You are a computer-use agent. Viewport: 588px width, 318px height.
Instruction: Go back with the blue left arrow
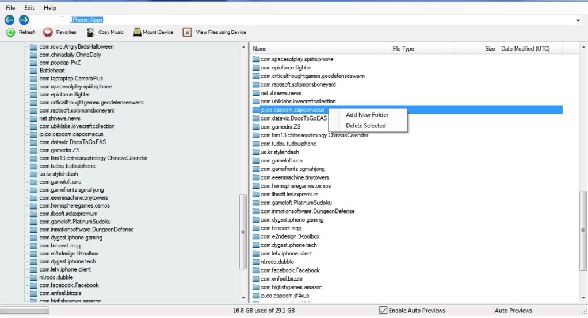10,20
